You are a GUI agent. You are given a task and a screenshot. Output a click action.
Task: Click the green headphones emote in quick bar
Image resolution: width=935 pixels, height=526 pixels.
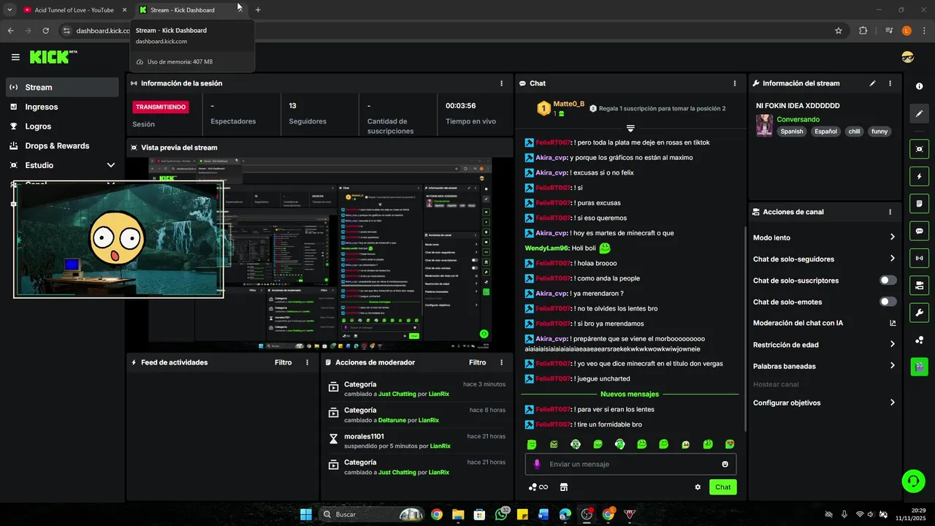pyautogui.click(x=619, y=444)
